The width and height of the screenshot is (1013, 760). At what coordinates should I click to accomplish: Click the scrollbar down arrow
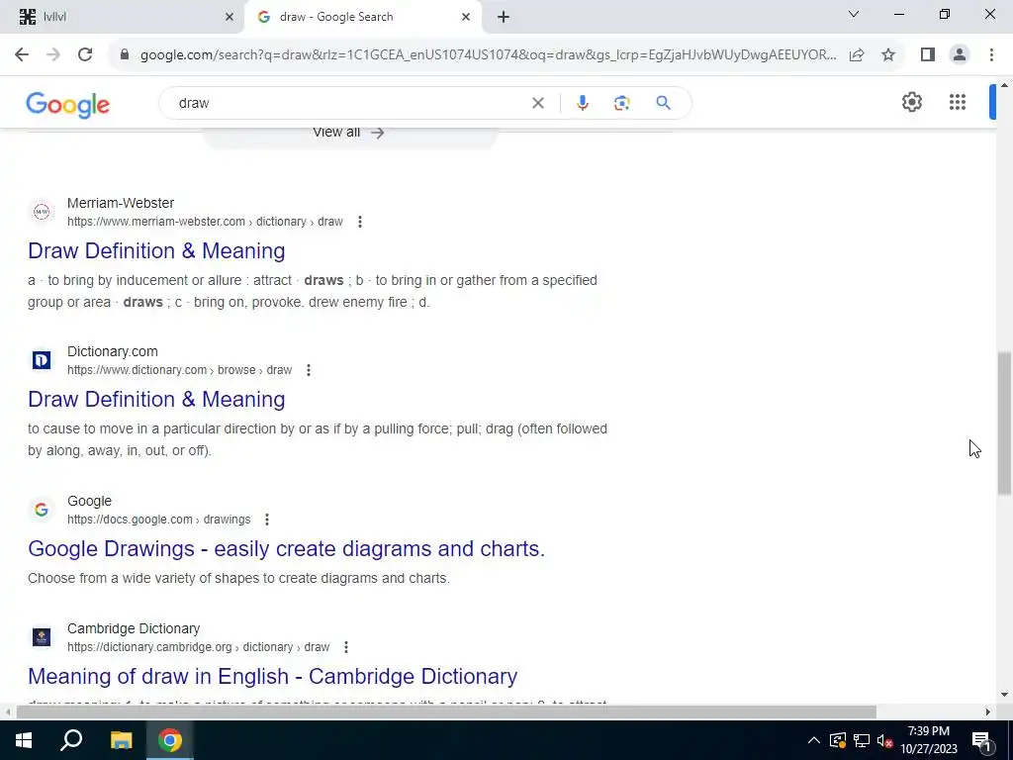1004,695
